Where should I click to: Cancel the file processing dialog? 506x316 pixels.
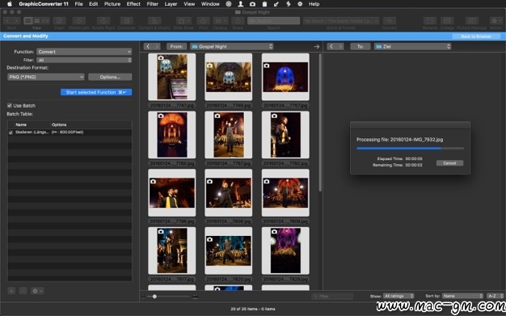tap(449, 163)
